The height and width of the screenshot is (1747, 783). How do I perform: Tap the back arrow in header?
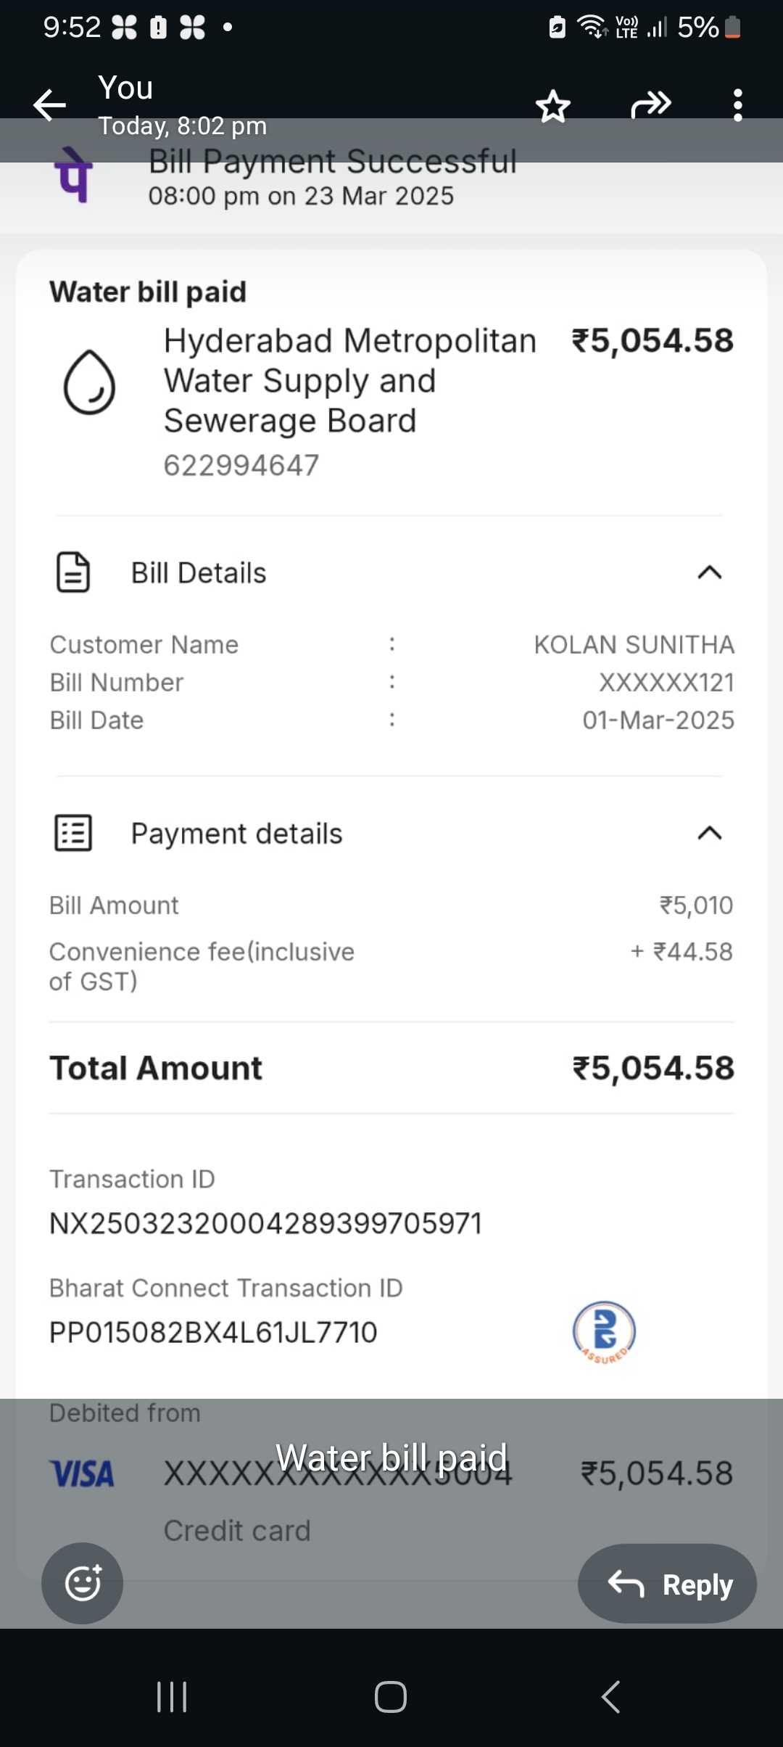[x=49, y=105]
